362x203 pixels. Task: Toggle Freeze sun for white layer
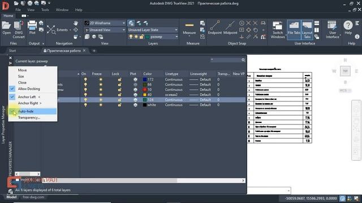pyautogui.click(x=101, y=105)
